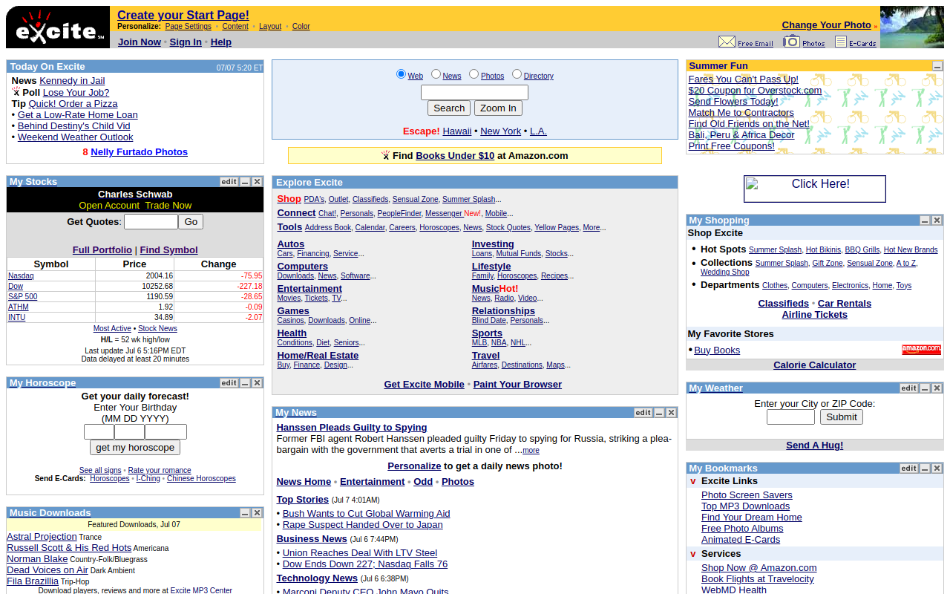This screenshot has height=594, width=950.
Task: Click the ZIP Code input in My Weather
Action: pos(790,417)
